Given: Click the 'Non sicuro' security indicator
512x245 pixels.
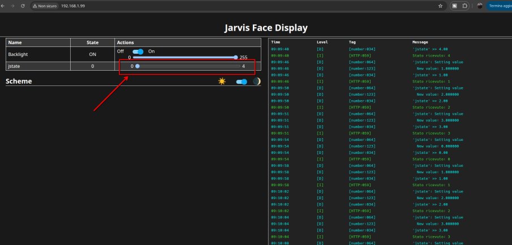Looking at the screenshot, I should 45,6.
